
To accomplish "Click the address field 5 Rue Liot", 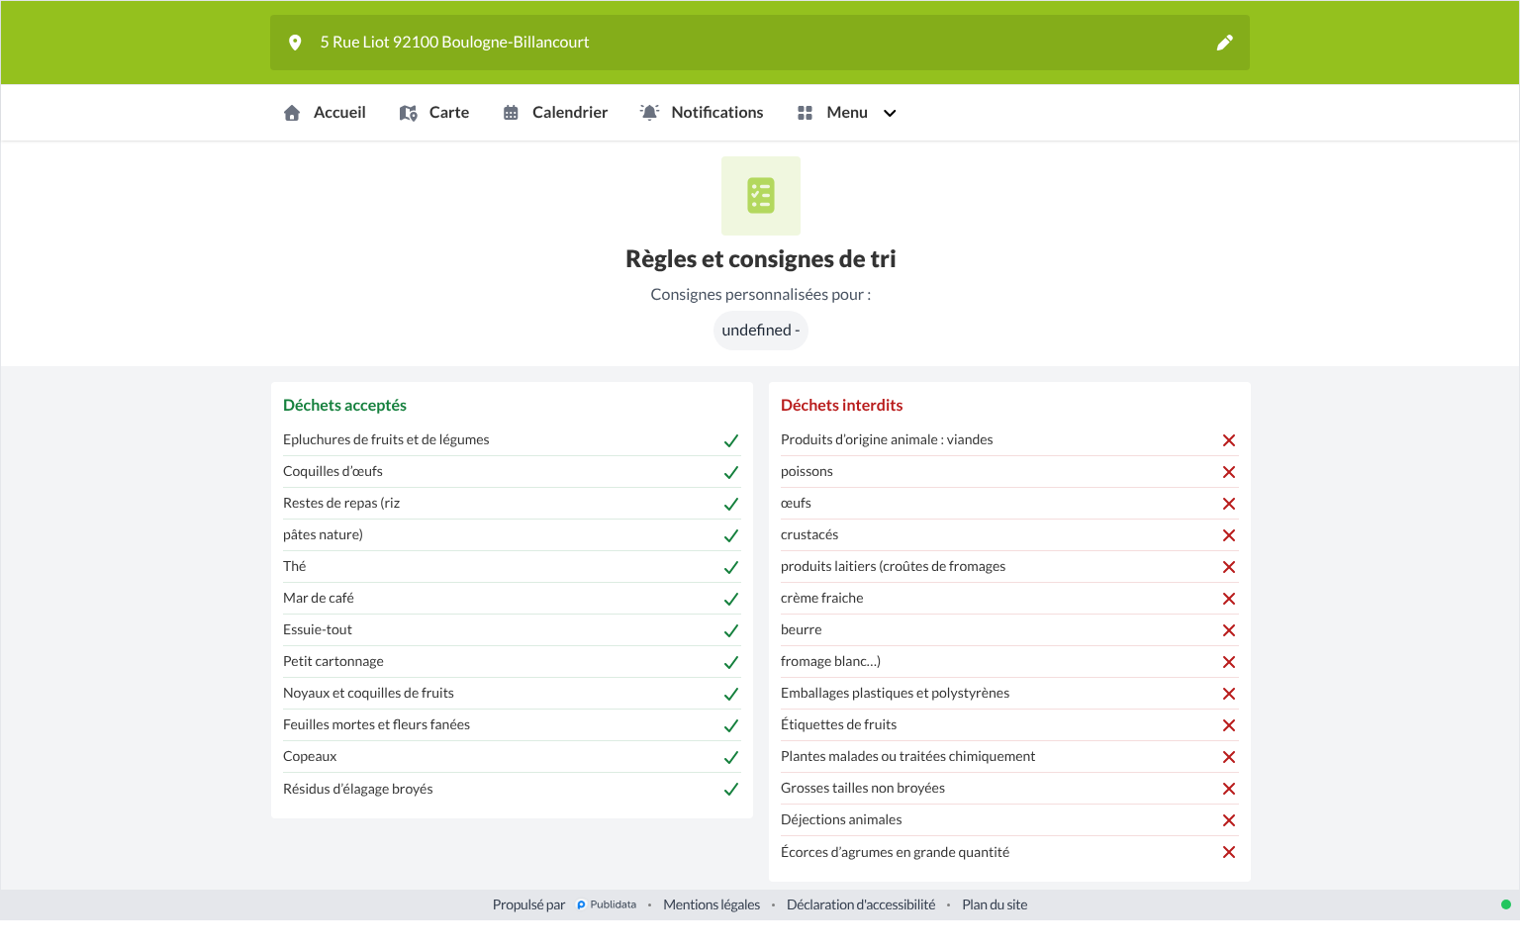I will click(760, 43).
